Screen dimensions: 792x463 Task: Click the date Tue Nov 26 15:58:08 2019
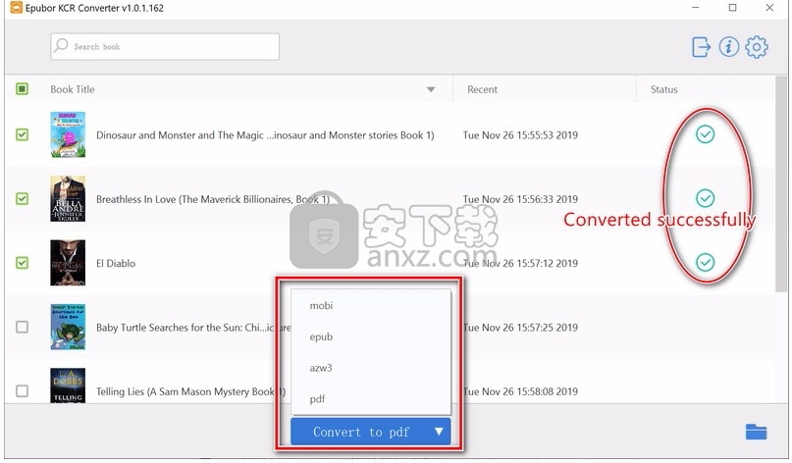click(x=520, y=391)
